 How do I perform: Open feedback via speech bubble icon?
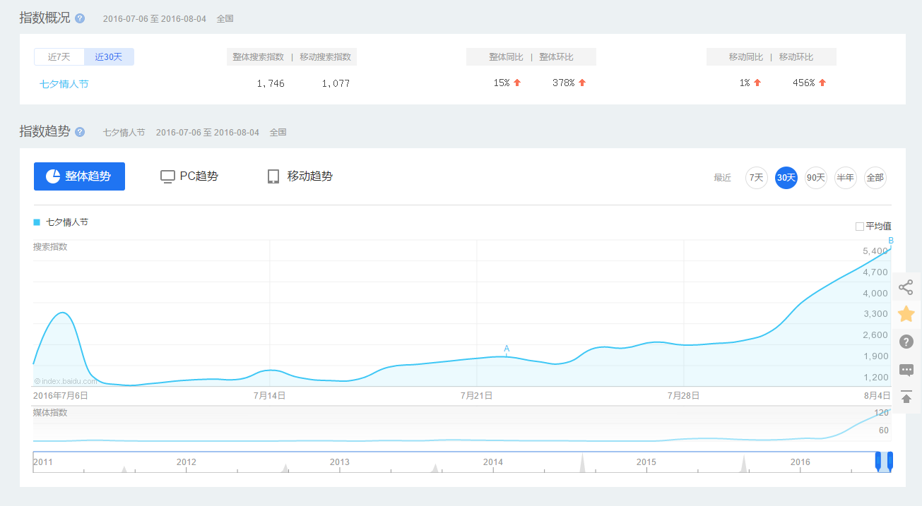pyautogui.click(x=906, y=370)
